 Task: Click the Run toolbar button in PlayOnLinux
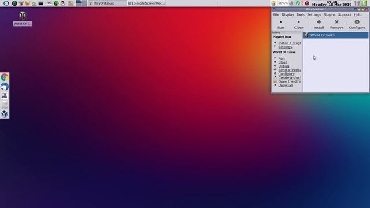tap(280, 24)
